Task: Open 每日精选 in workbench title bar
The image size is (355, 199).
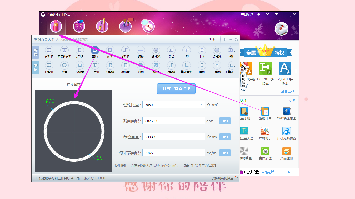Action: pyautogui.click(x=247, y=14)
